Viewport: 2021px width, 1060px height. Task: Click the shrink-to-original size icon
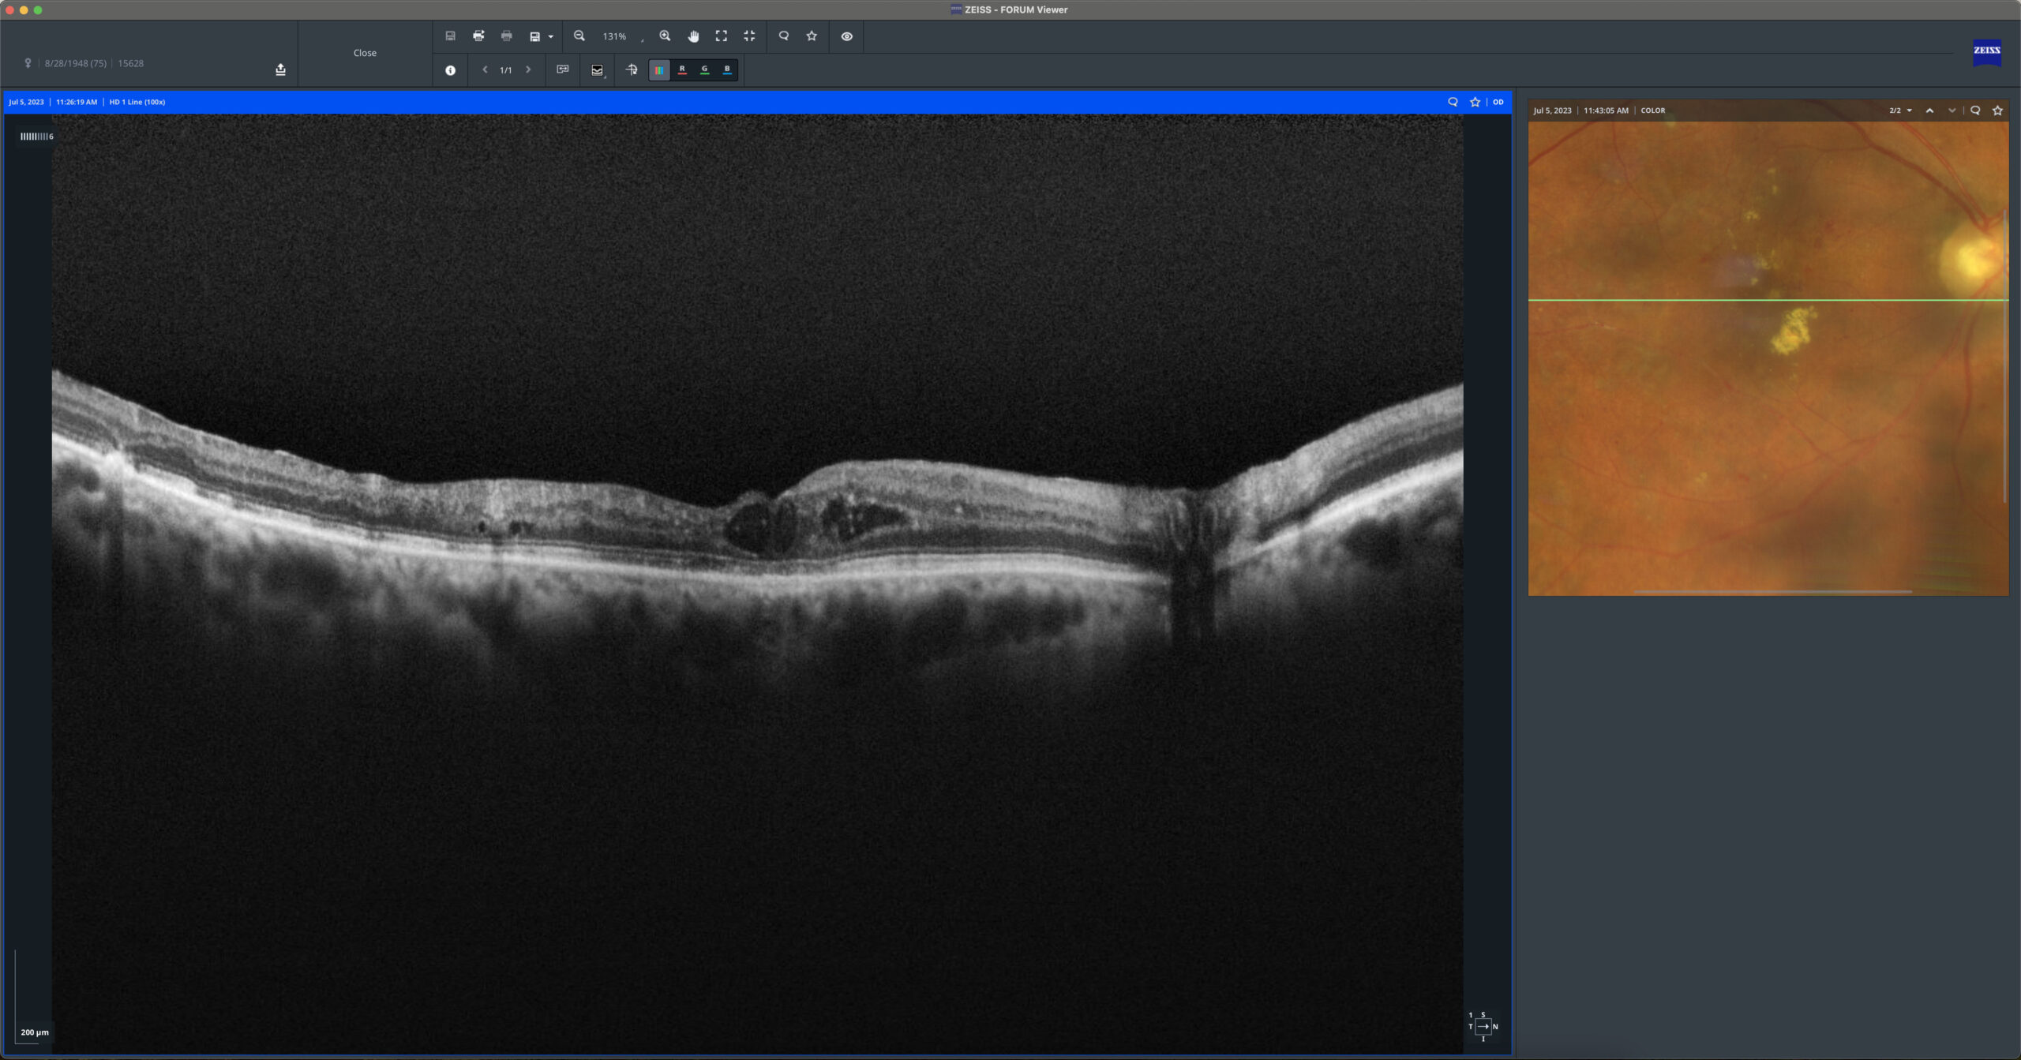click(749, 36)
